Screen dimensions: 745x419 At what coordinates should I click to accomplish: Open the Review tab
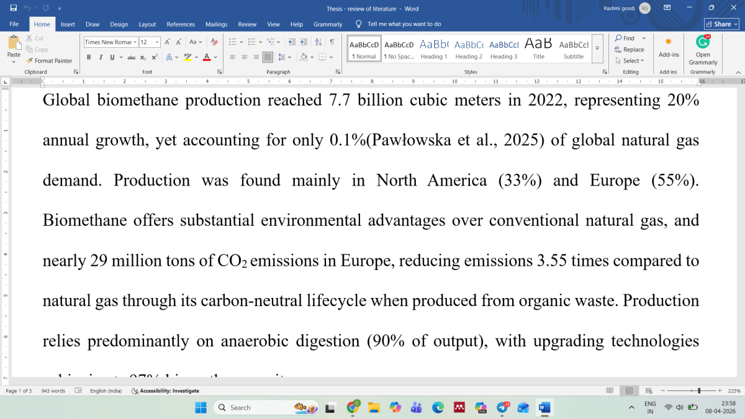tap(247, 24)
